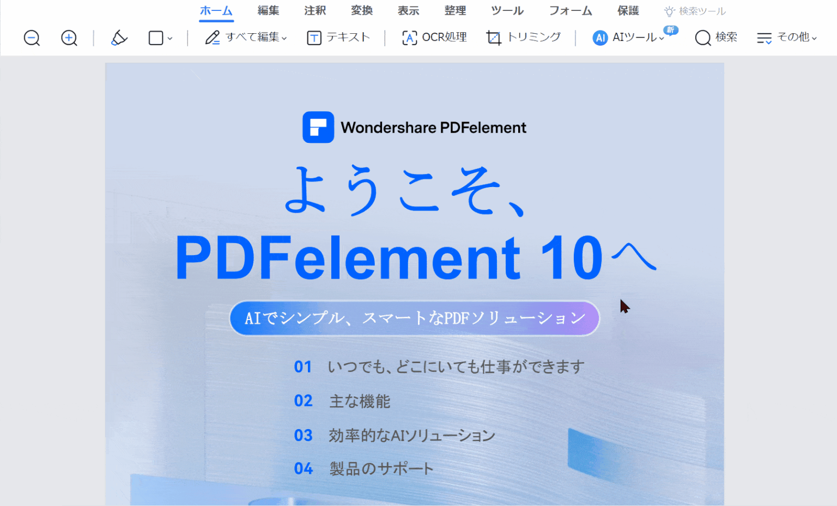Start OCR処理 on the document
The height and width of the screenshot is (506, 837).
pos(433,38)
